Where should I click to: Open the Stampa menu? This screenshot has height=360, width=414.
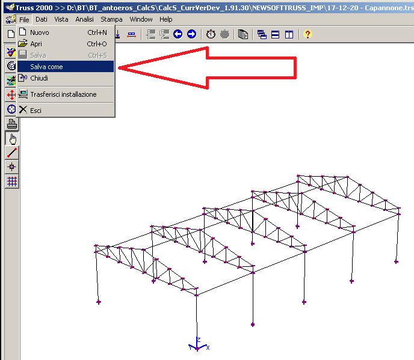[111, 19]
